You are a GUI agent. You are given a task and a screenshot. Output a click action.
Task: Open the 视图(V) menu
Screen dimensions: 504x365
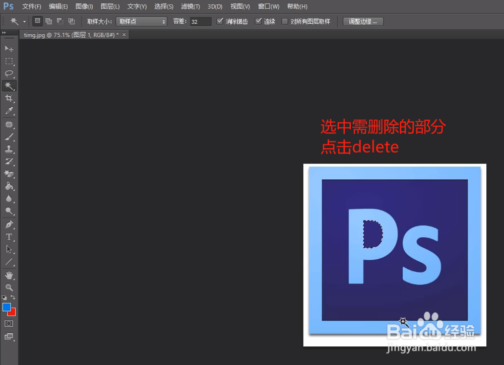(240, 7)
